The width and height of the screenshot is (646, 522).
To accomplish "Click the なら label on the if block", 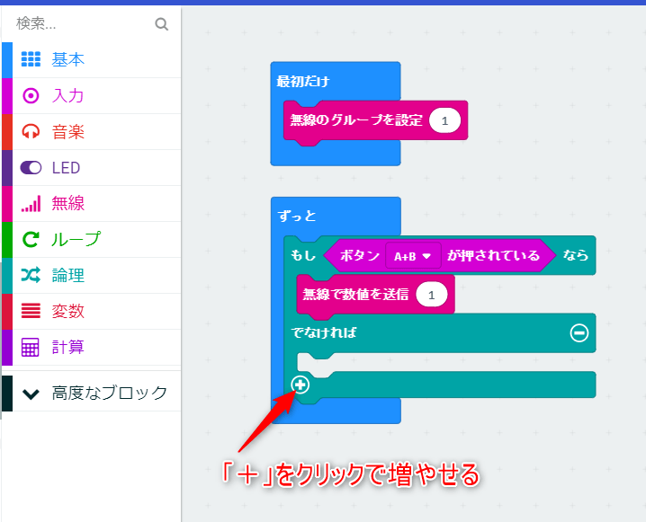I will tap(576, 255).
